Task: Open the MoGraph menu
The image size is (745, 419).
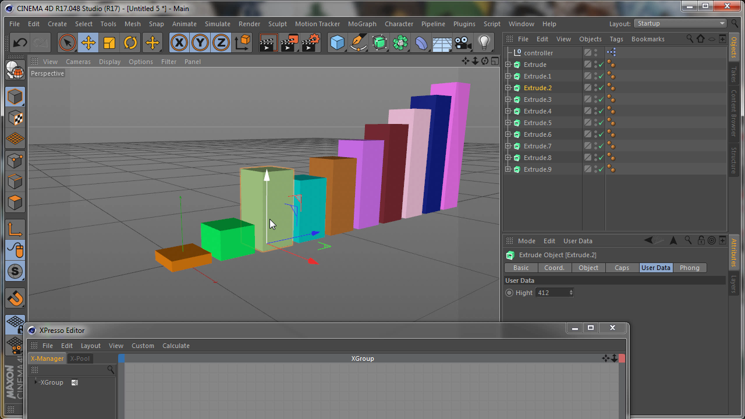Action: [362, 24]
